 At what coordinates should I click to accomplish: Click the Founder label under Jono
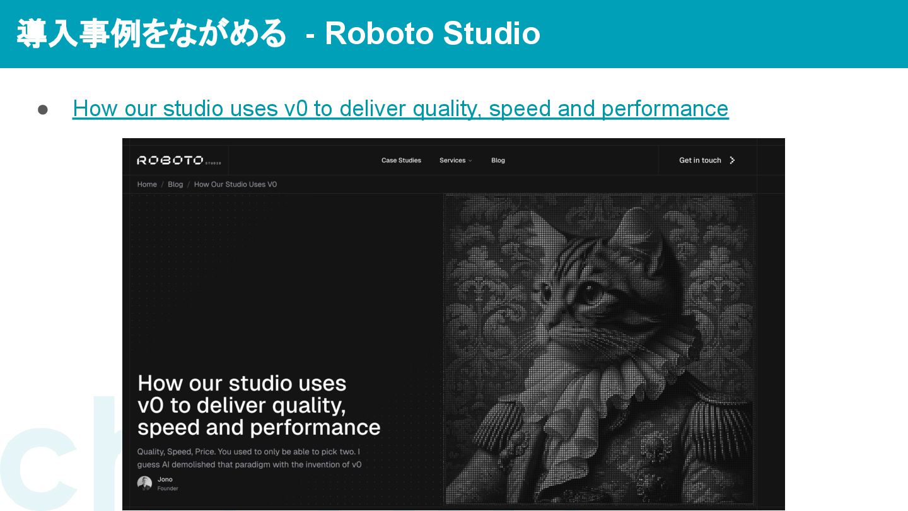click(168, 488)
